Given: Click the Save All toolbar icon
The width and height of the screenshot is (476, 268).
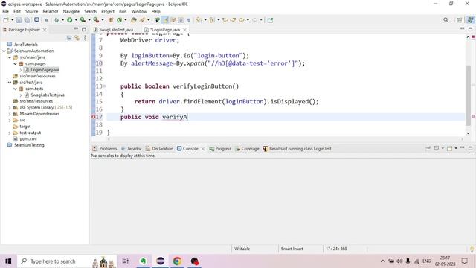Looking at the screenshot, I should click(x=27, y=20).
